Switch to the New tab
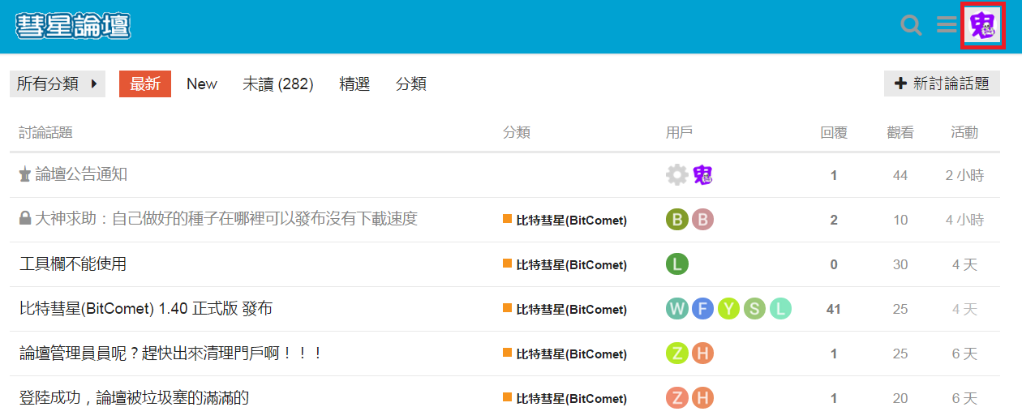The width and height of the screenshot is (1022, 420). point(202,84)
